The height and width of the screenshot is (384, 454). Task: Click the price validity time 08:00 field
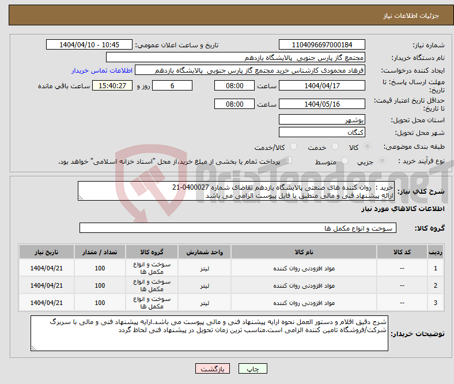pos(234,104)
